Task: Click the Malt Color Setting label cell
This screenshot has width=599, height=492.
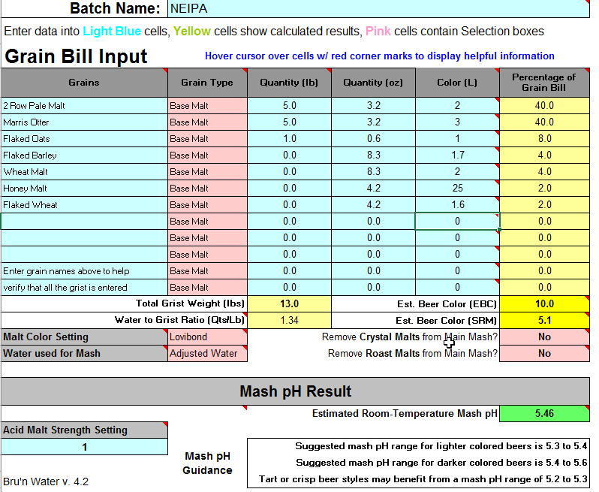Action: pos(84,337)
